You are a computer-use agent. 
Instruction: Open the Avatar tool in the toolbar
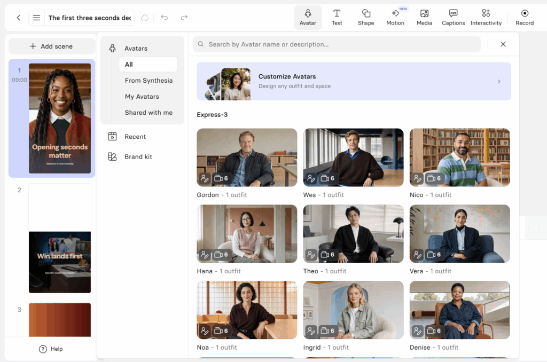click(x=308, y=18)
